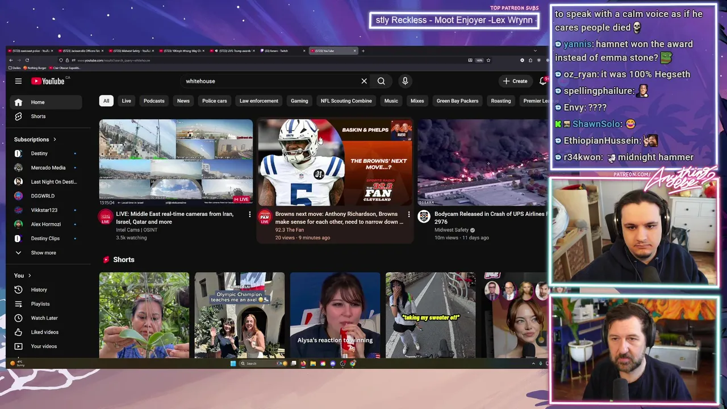The width and height of the screenshot is (727, 409).
Task: Open the Create menu
Action: tap(516, 81)
